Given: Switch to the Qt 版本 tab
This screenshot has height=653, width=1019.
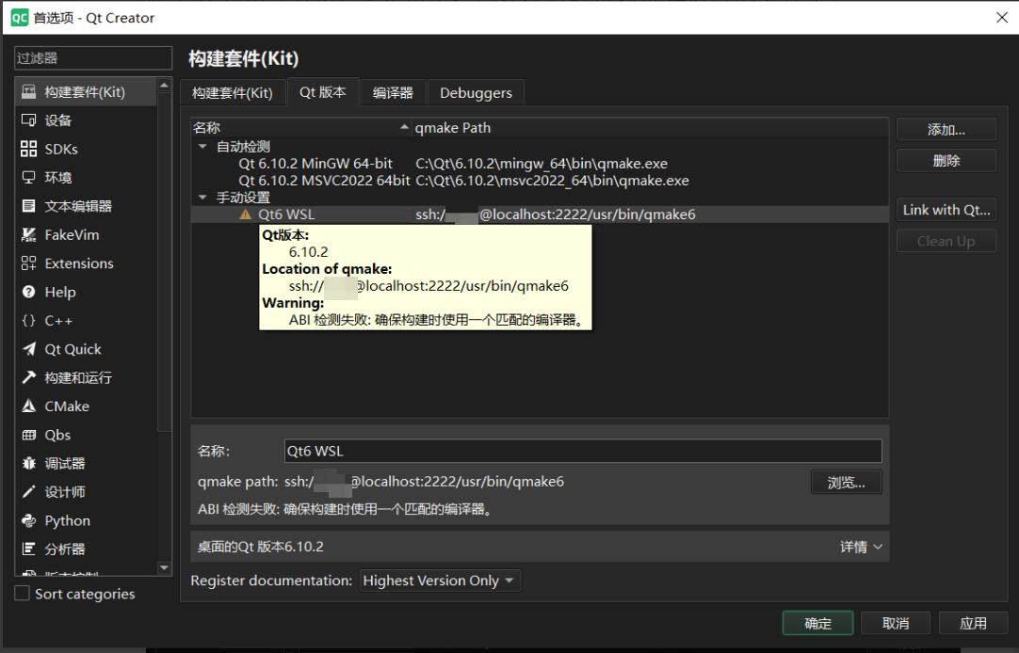Looking at the screenshot, I should 323,92.
